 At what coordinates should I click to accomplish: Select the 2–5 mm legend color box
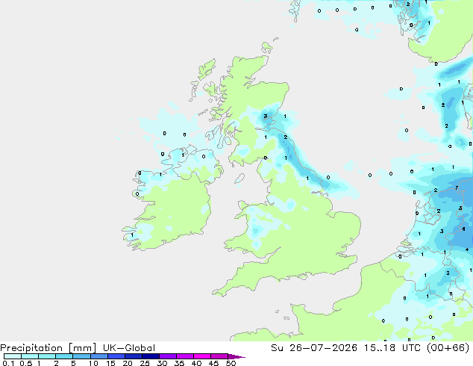click(64, 356)
